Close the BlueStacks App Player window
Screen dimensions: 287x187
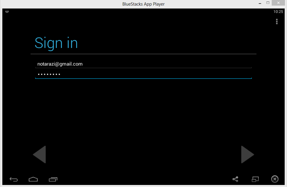(x=278, y=3)
